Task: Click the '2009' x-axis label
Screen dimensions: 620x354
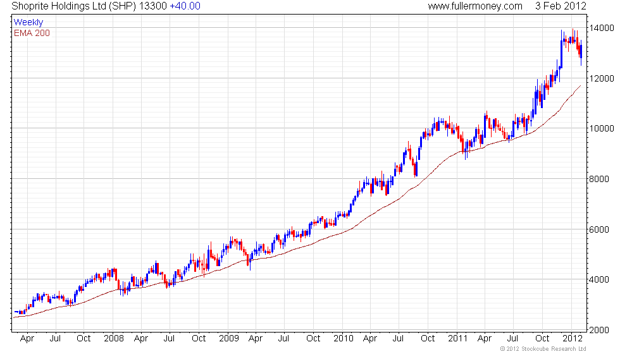Action: (x=228, y=339)
